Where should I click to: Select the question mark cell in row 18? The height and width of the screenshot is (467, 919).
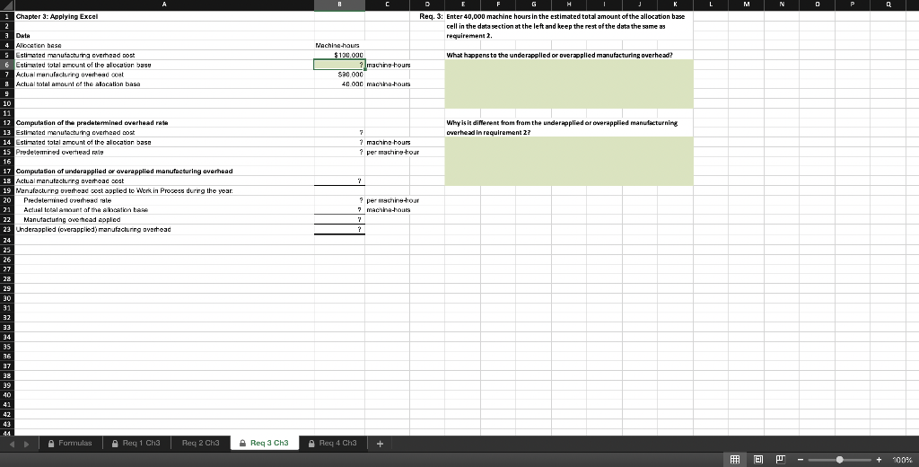[x=339, y=181]
